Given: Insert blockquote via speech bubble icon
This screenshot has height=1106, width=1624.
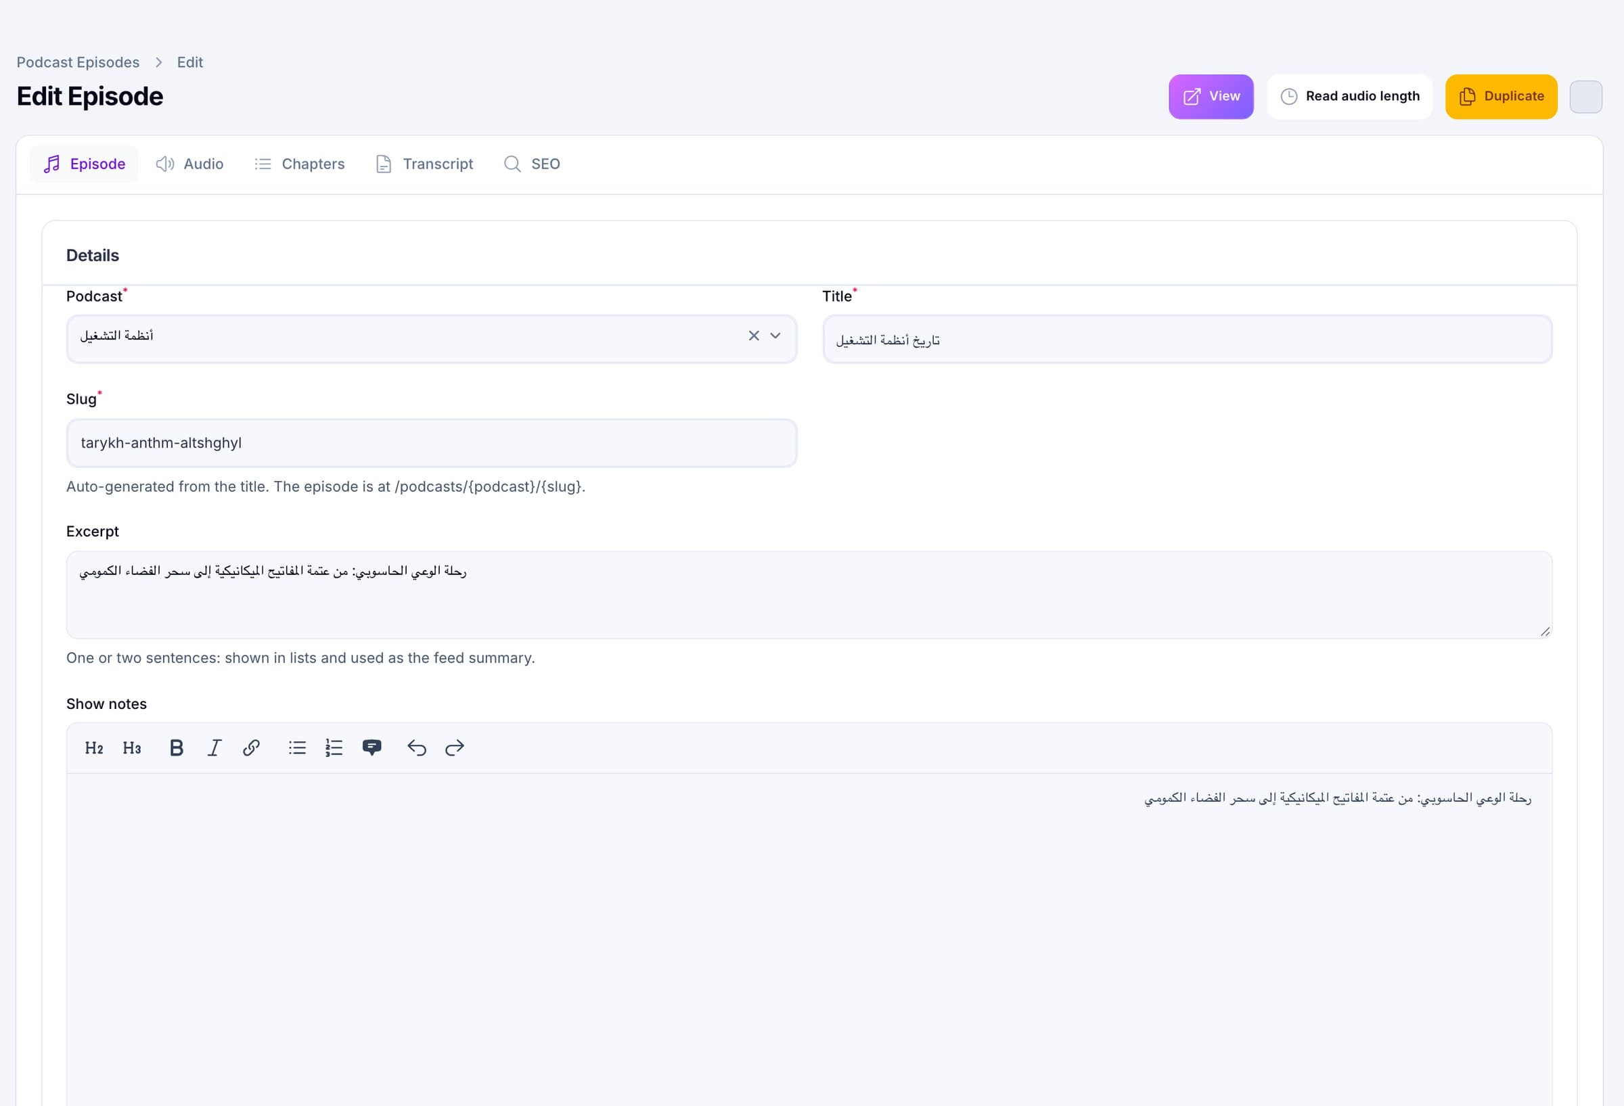Looking at the screenshot, I should pos(371,747).
